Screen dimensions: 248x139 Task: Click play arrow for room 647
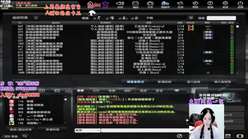[x=232, y=26]
